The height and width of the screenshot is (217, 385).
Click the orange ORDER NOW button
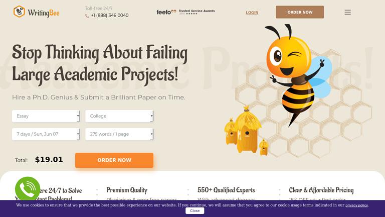point(114,160)
